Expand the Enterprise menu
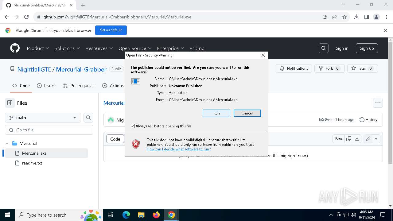Viewport: 393px width, 221px height. (x=170, y=48)
